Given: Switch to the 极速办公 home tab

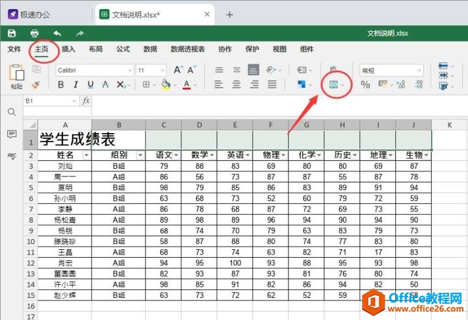Looking at the screenshot, I should click(29, 14).
